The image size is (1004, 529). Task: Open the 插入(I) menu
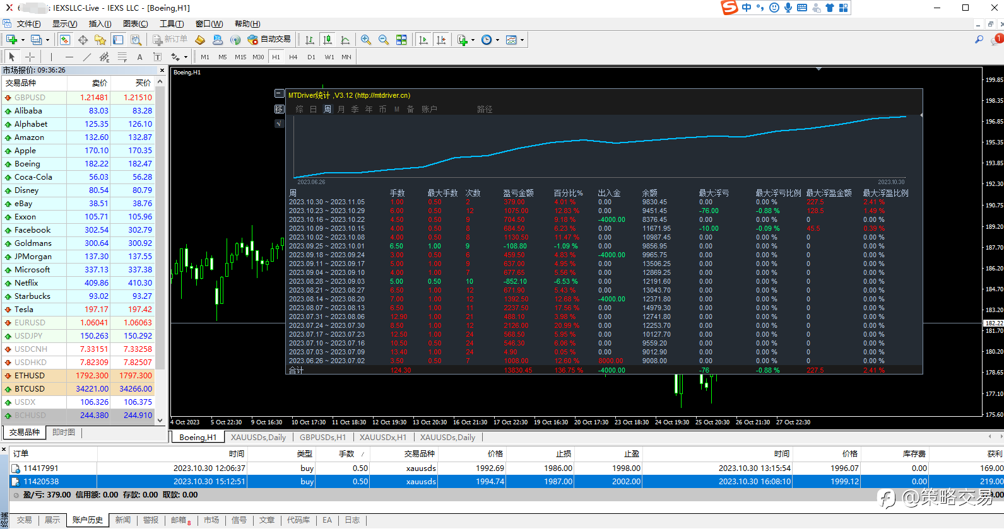pos(100,24)
